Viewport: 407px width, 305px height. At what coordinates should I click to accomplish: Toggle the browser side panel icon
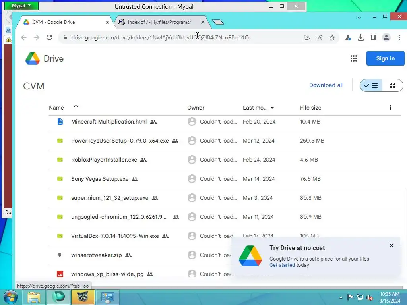374,37
